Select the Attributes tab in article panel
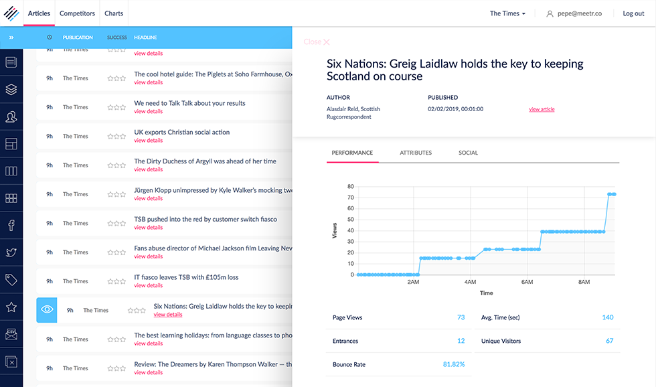Screen dimensions: 656x387 (416, 153)
